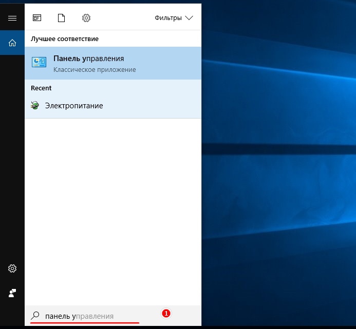Open the recent Электропитание item

pos(113,106)
